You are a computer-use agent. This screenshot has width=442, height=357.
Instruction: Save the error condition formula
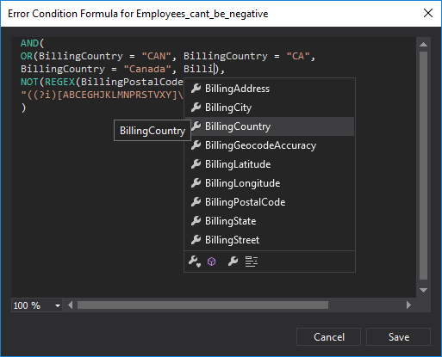click(399, 337)
